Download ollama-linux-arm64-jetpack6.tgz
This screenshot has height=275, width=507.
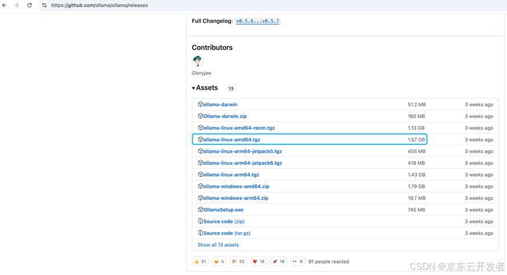[243, 163]
